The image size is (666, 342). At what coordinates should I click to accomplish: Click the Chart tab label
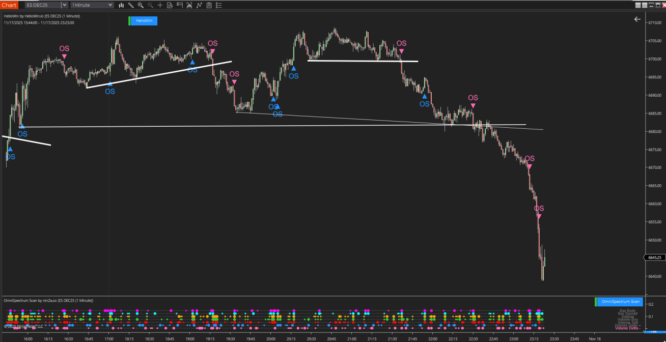[9, 5]
